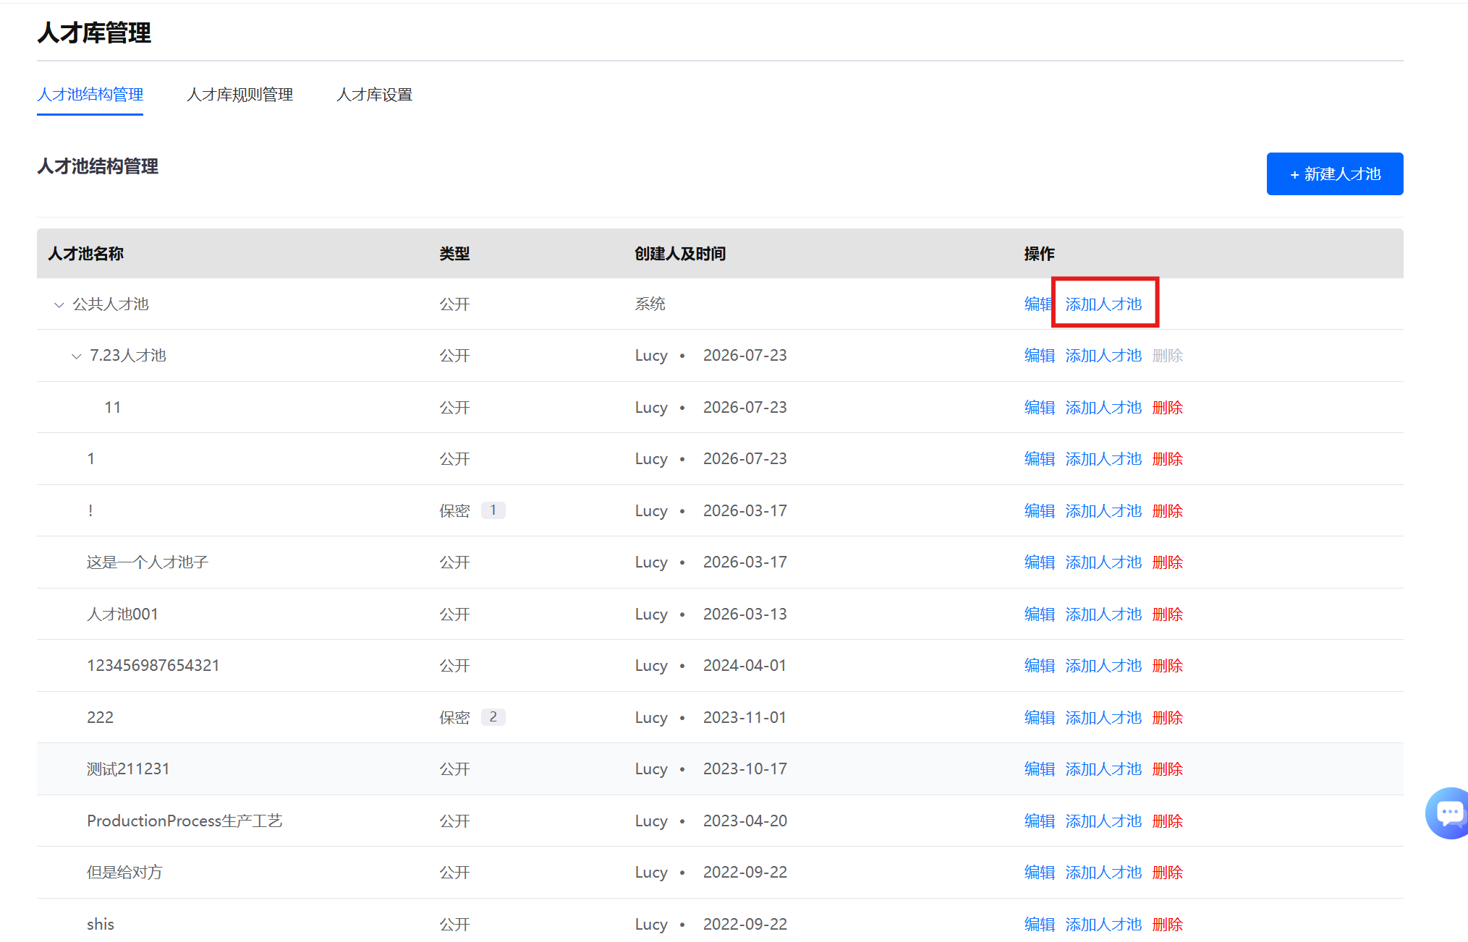Open the chat support bubble icon
This screenshot has height=942, width=1468.
[1448, 813]
